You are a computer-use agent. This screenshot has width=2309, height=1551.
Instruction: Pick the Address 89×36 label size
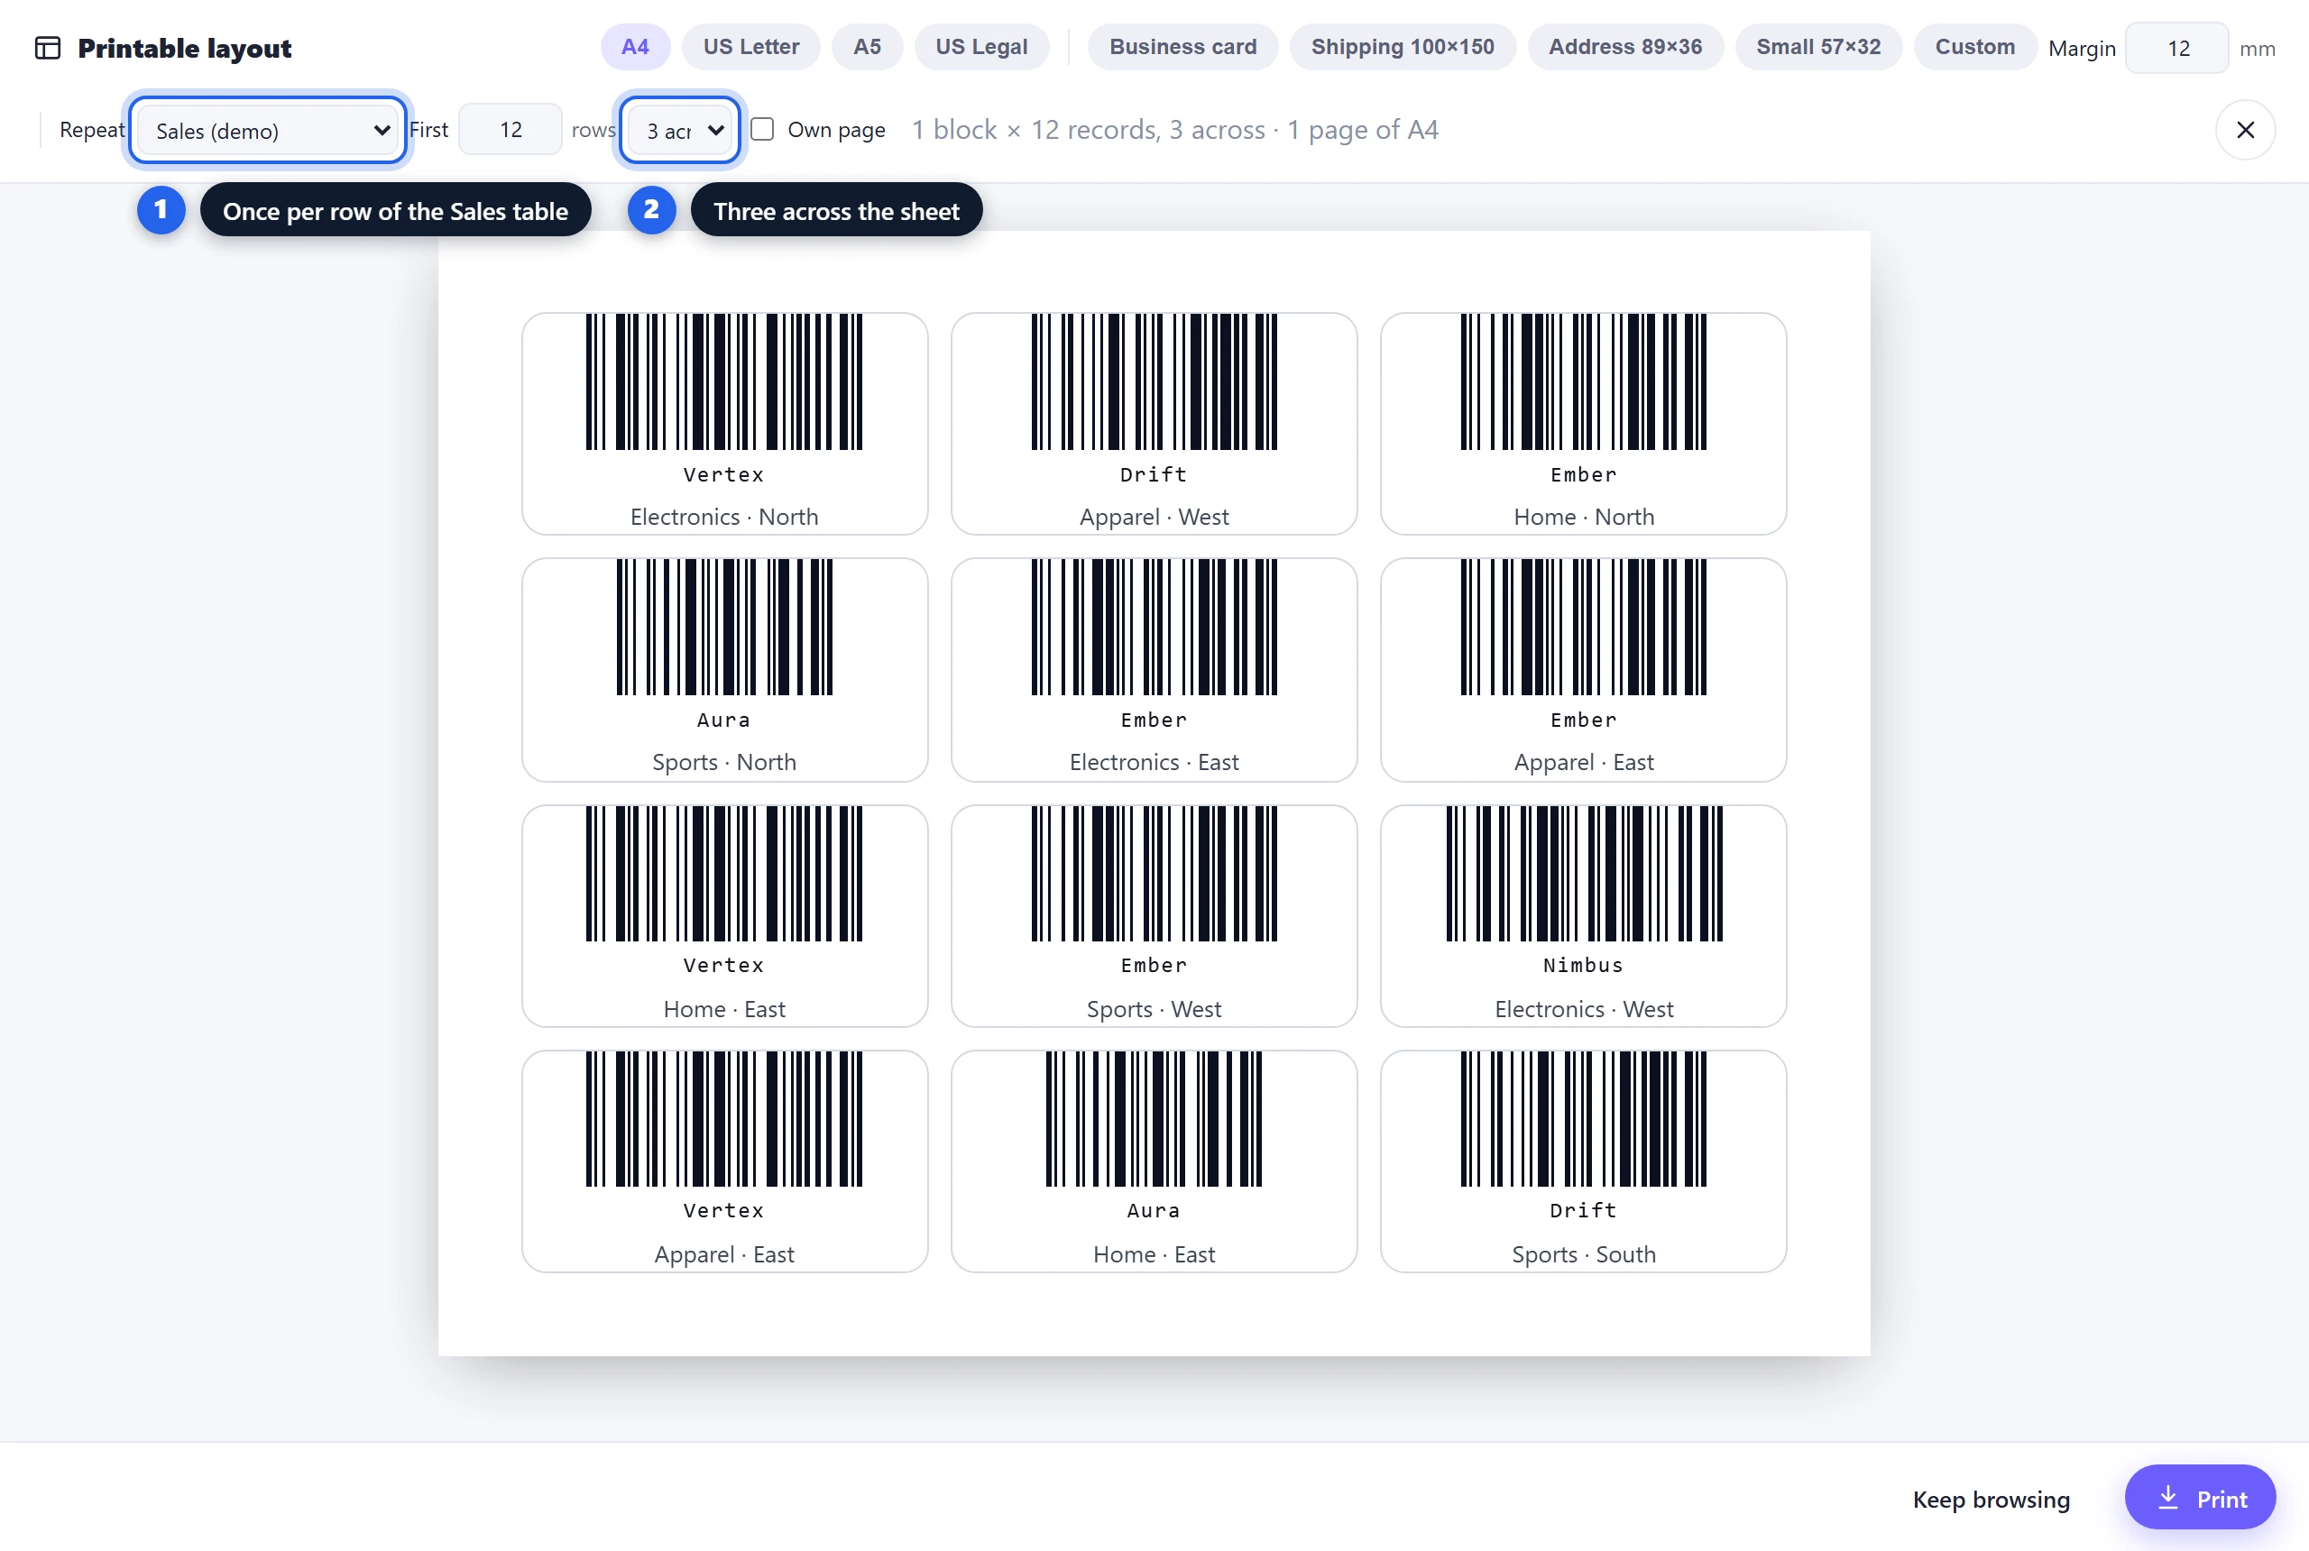pos(1624,47)
